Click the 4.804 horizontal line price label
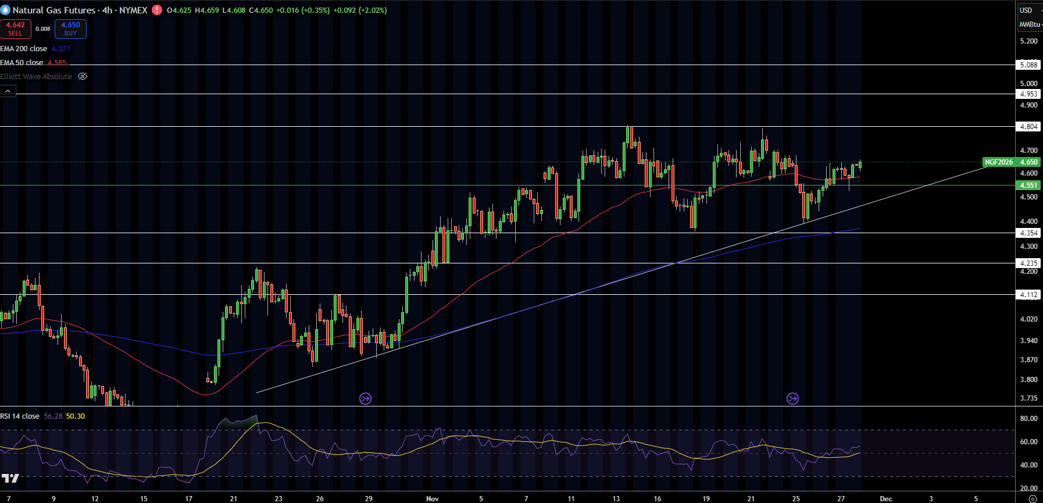Viewport: 1043px width, 503px height. pos(1028,126)
